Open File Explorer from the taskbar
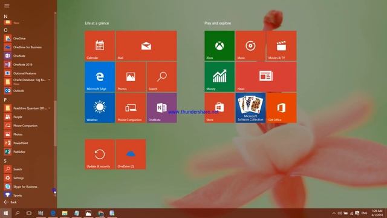387x218 pixels. click(x=65, y=213)
